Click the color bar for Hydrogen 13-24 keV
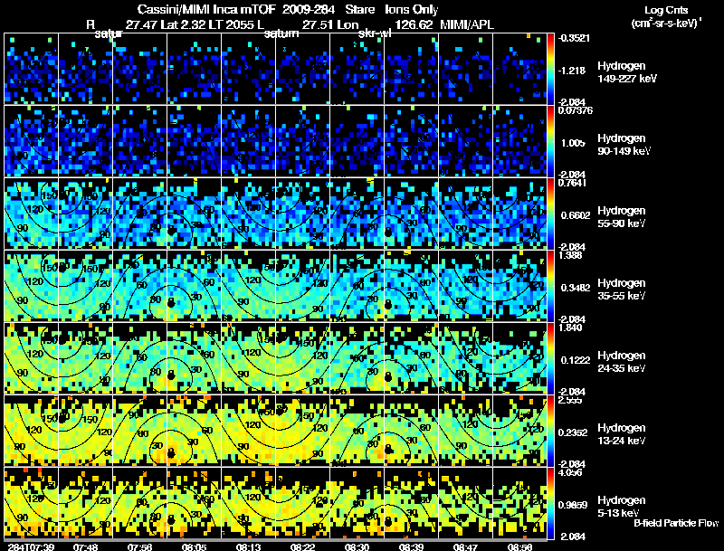Screen dimensions: 724x551 (x=550, y=431)
